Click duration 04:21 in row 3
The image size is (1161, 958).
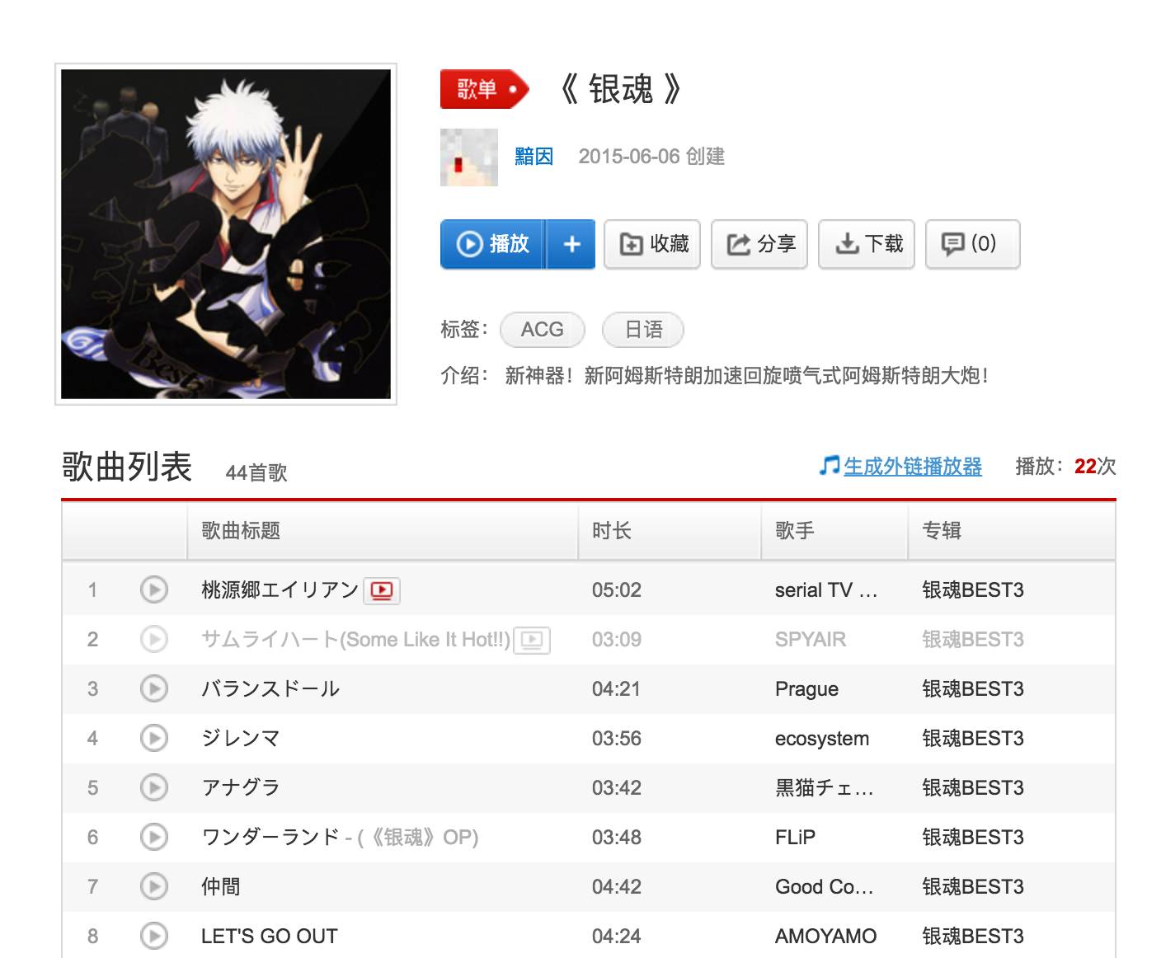(617, 688)
